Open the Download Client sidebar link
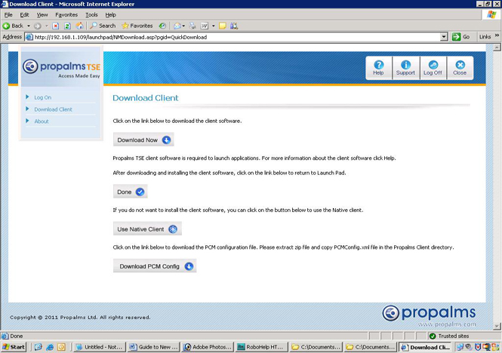 [53, 109]
